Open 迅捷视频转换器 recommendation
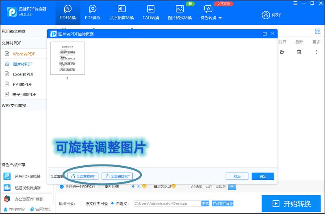Viewport: 325px width, 214px height. [x=27, y=188]
